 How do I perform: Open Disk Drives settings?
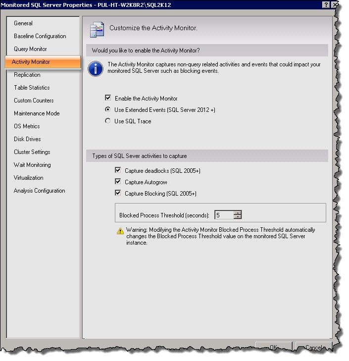point(27,139)
